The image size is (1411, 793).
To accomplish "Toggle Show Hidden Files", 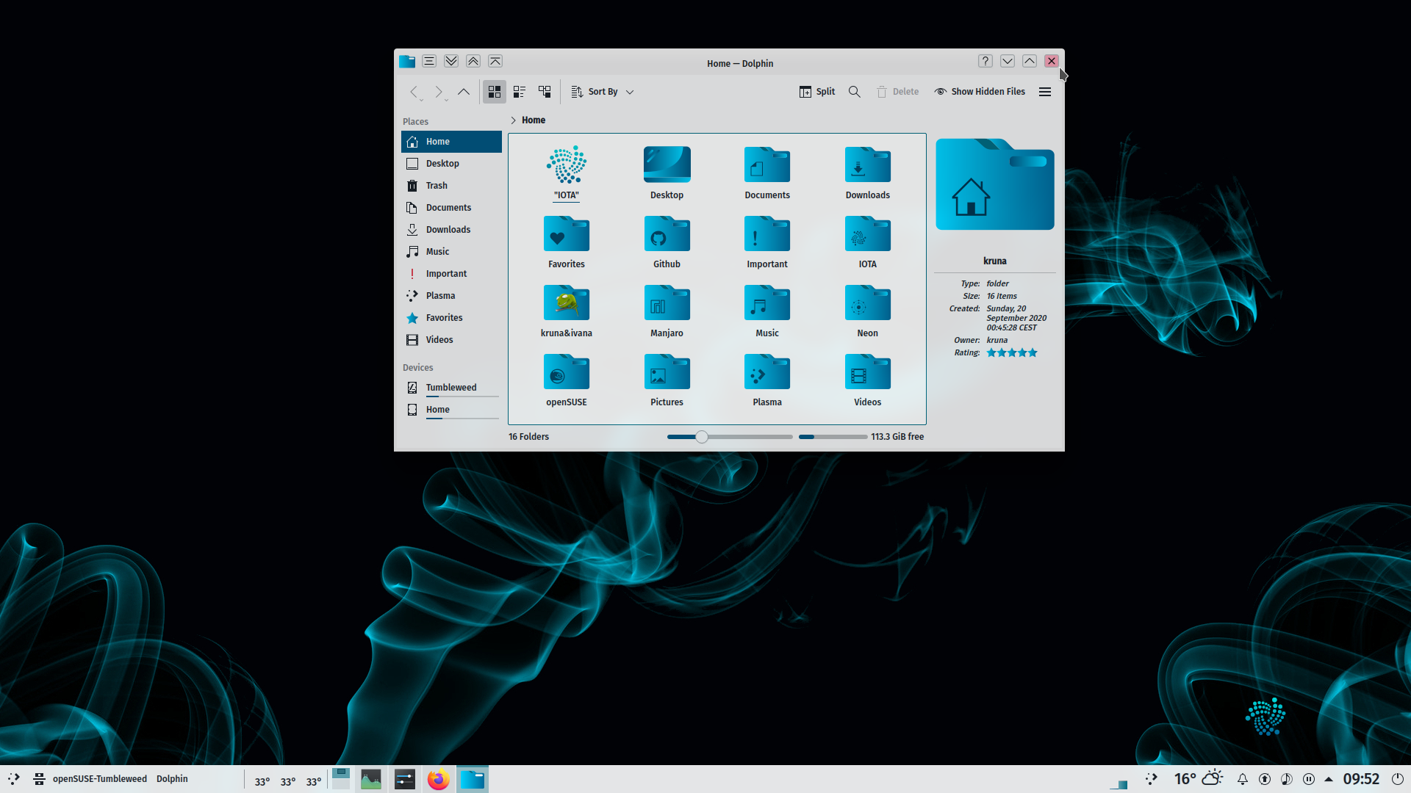I will [980, 92].
